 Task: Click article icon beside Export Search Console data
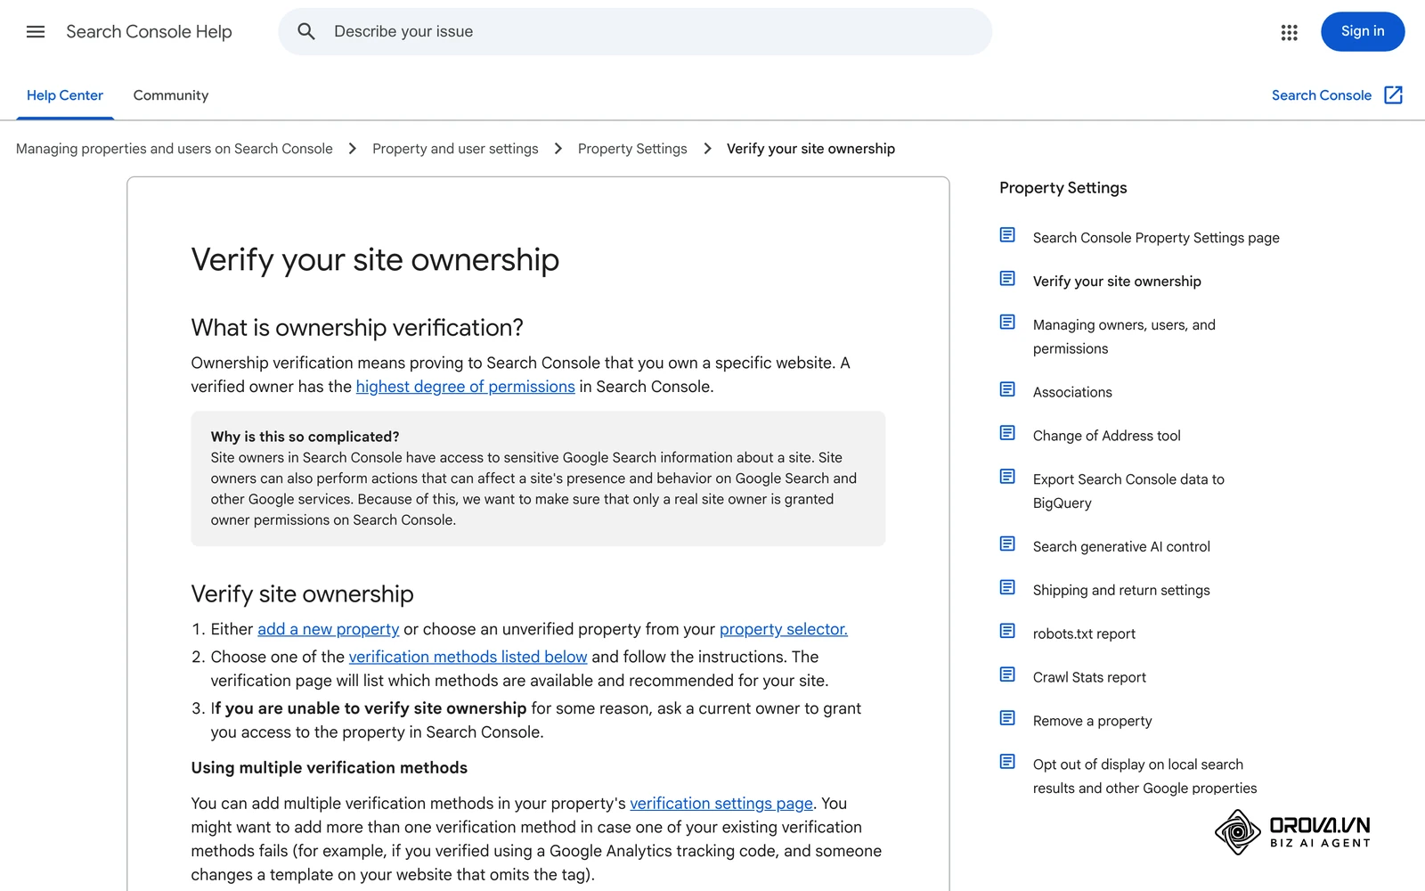1007,477
